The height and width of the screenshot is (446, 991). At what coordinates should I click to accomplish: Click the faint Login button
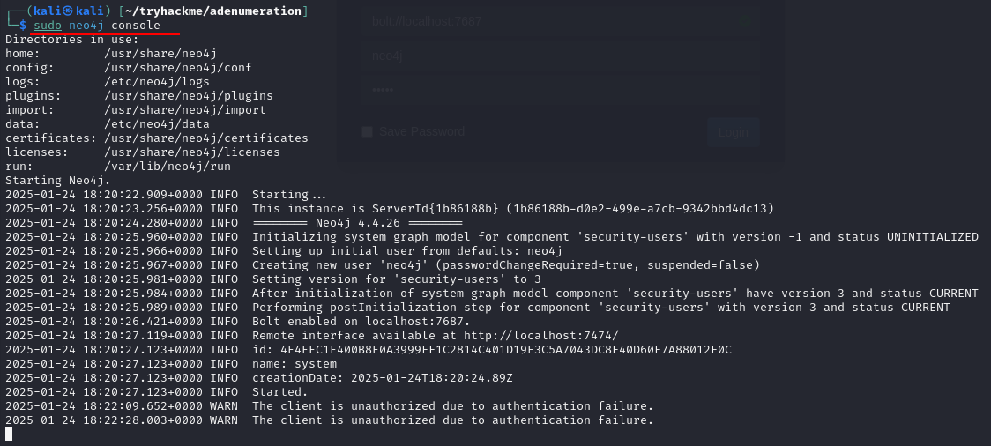pos(734,132)
